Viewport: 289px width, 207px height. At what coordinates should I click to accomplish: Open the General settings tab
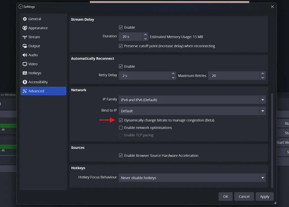tap(43, 19)
